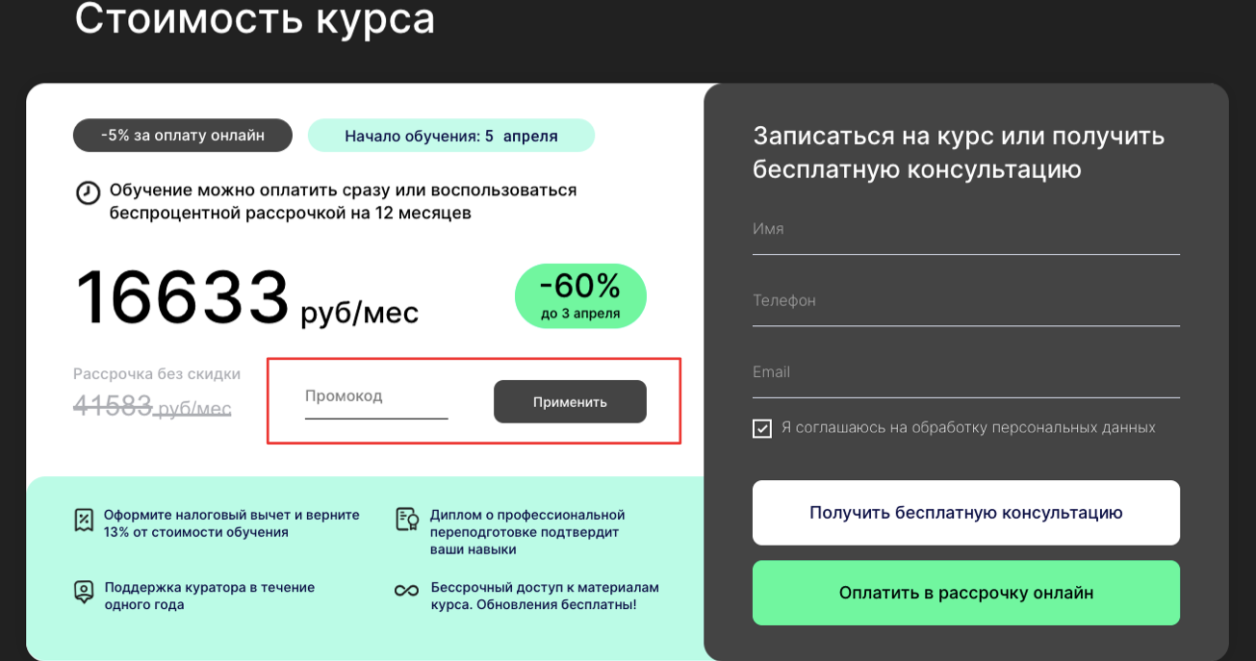Click Получить бесплатную консультацию button
This screenshot has height=661, width=1256.
pyautogui.click(x=966, y=513)
